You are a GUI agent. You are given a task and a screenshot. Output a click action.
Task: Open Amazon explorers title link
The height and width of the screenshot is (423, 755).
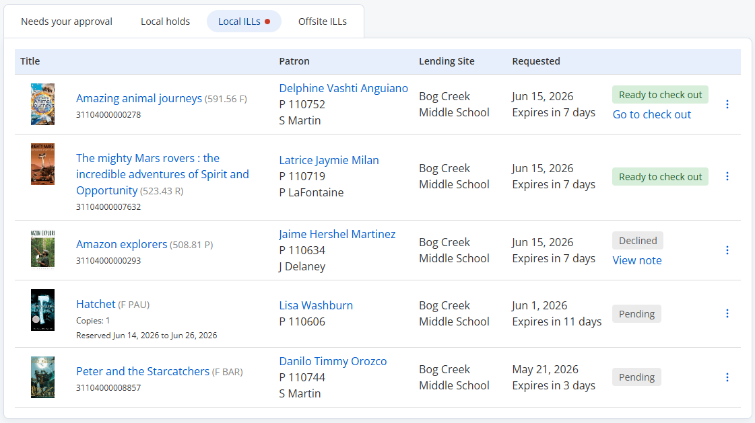click(x=121, y=244)
